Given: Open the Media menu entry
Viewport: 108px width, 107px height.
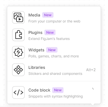Looking at the screenshot, I should [54, 17].
